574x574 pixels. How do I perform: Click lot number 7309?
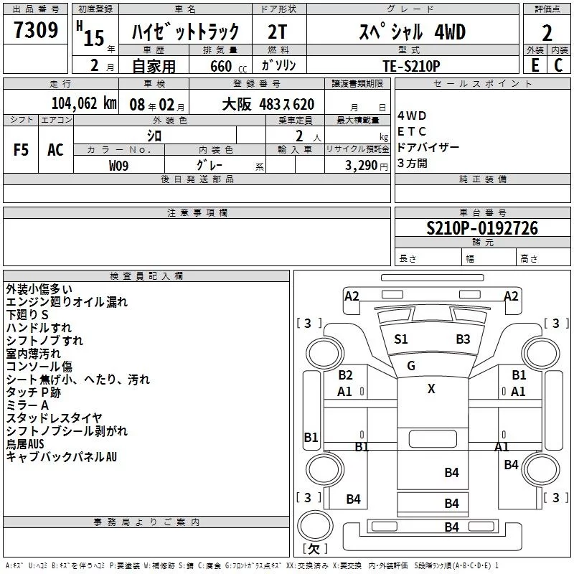pyautogui.click(x=36, y=29)
